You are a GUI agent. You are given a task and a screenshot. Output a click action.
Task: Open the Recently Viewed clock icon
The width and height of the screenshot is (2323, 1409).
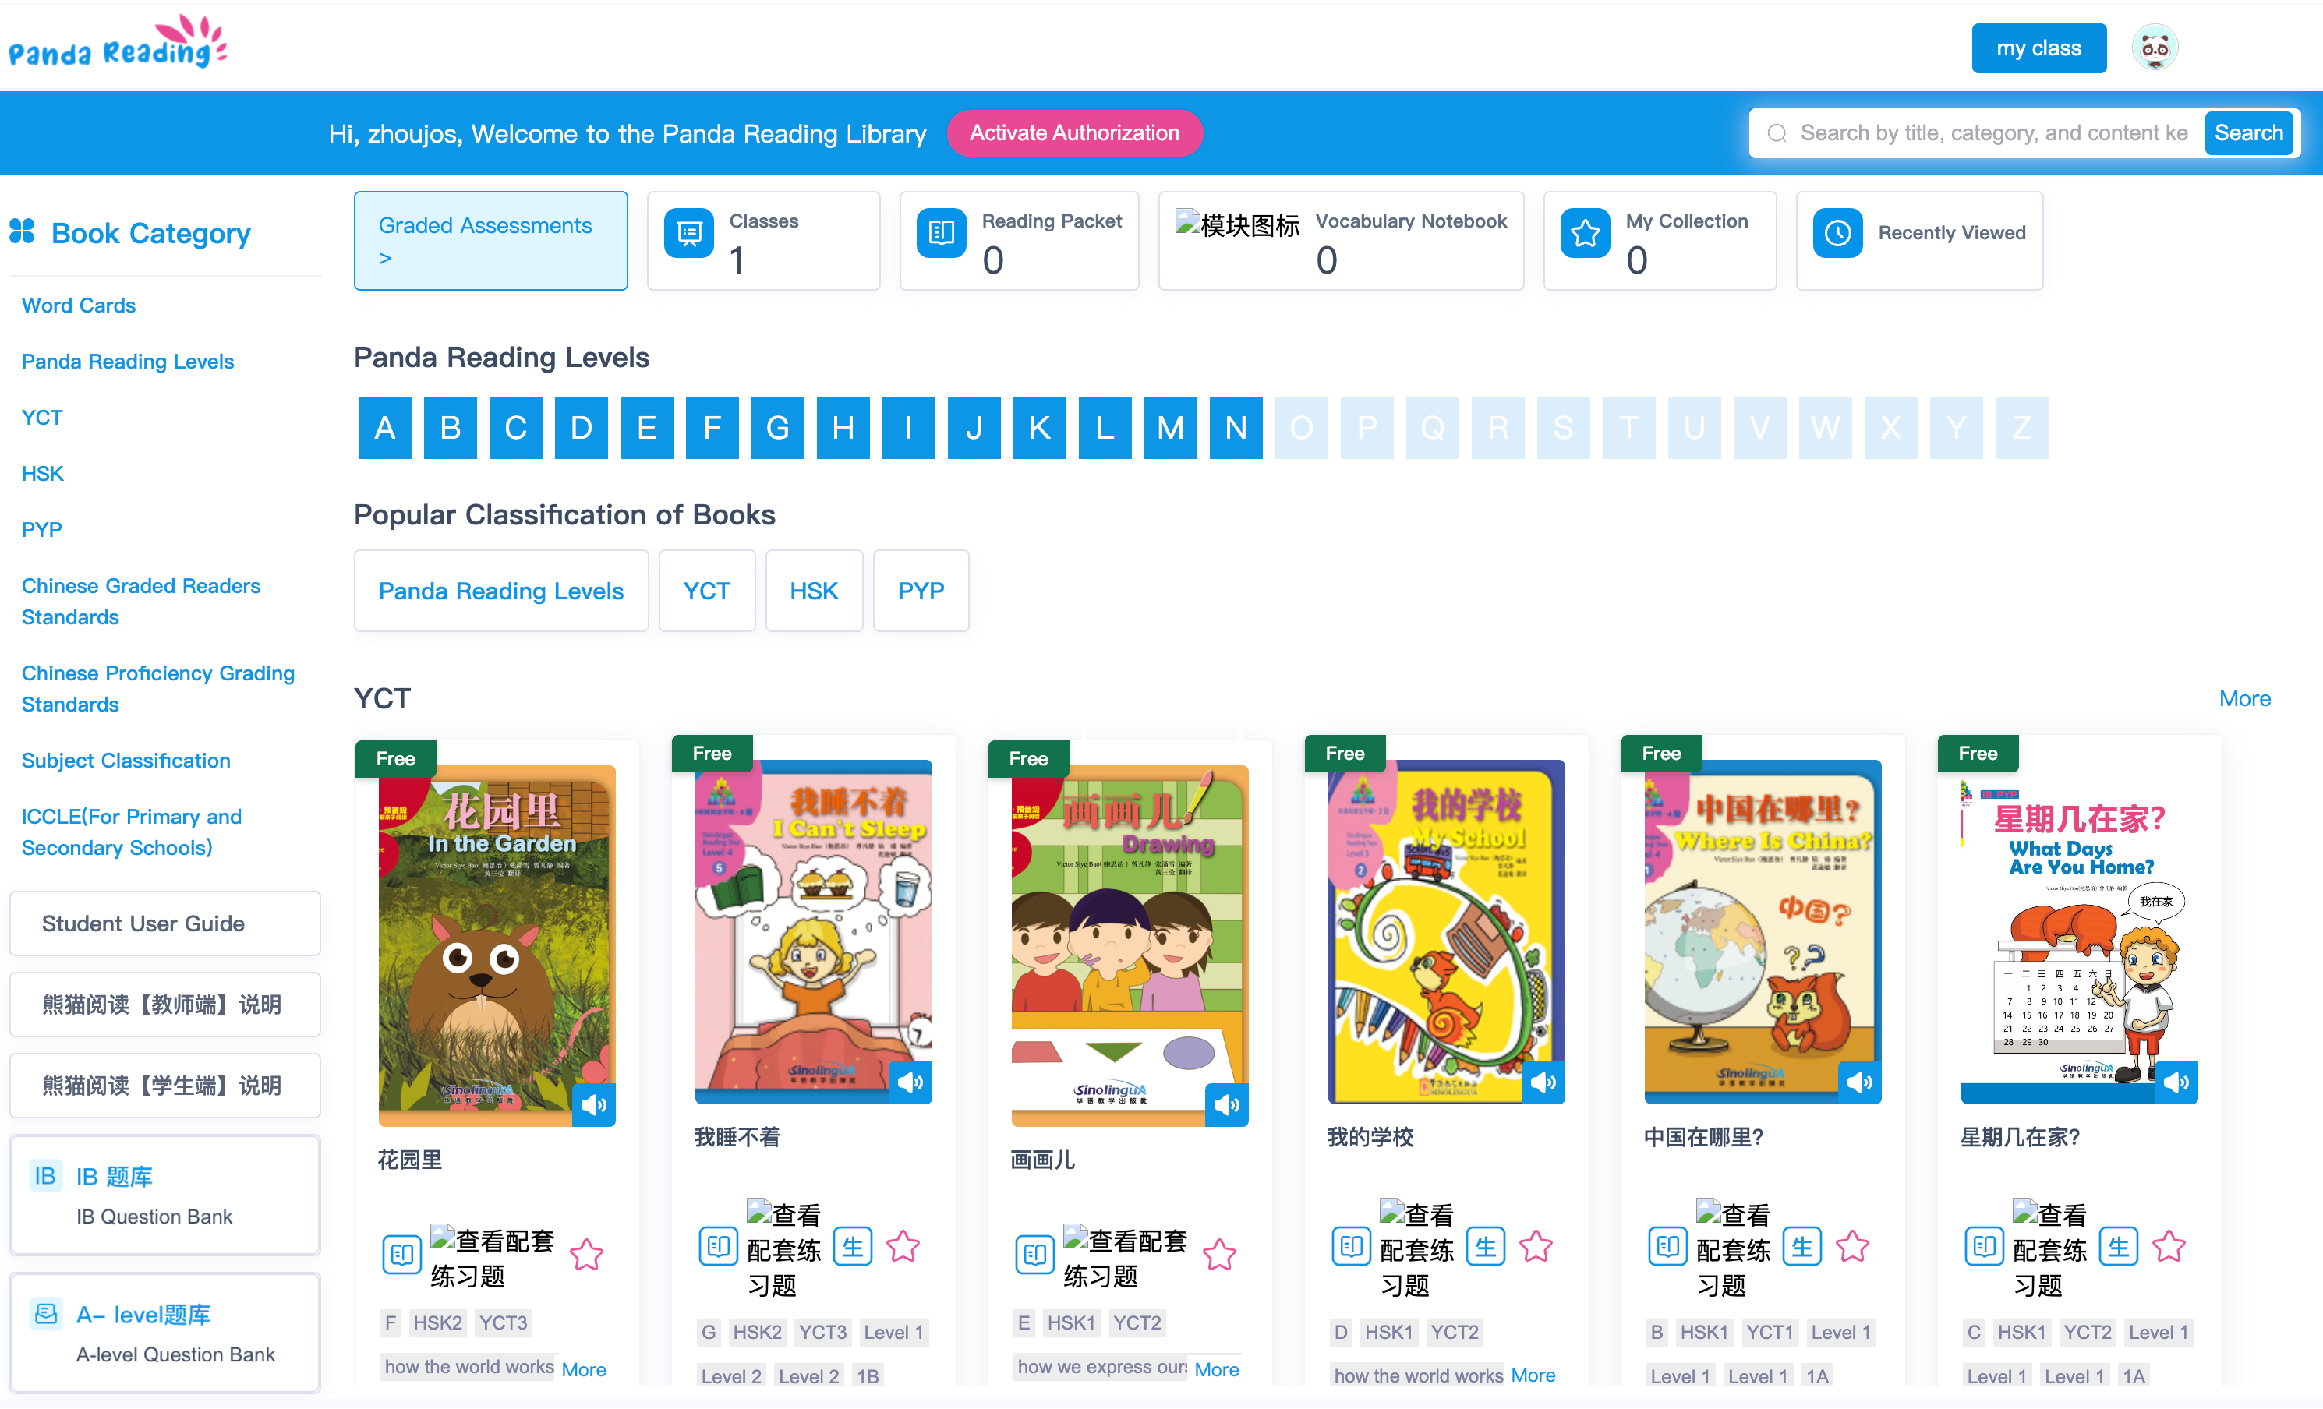(1837, 233)
